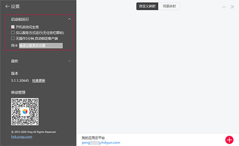Enable 仅以服务方式运行(无任务栏图标) checkbox
Screen dimensions: 239x146
[13, 33]
